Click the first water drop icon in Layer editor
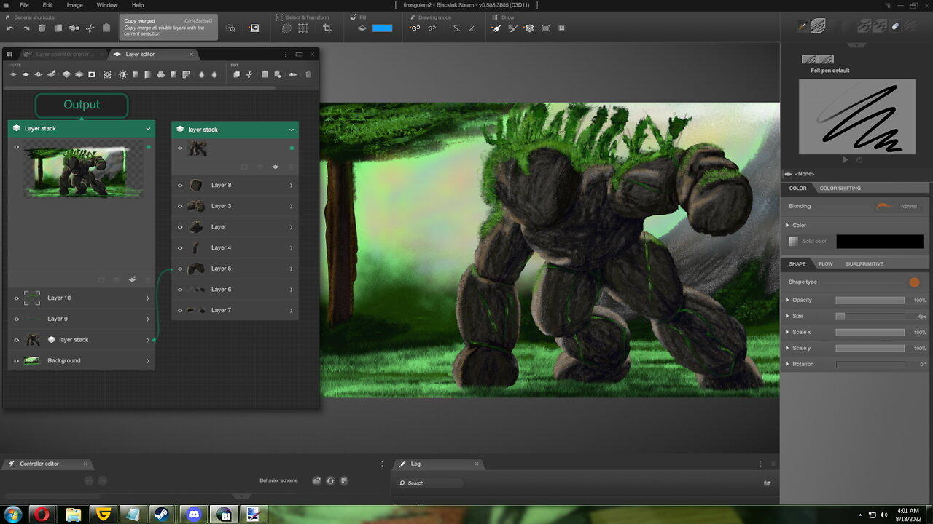The image size is (933, 524). (x=202, y=74)
